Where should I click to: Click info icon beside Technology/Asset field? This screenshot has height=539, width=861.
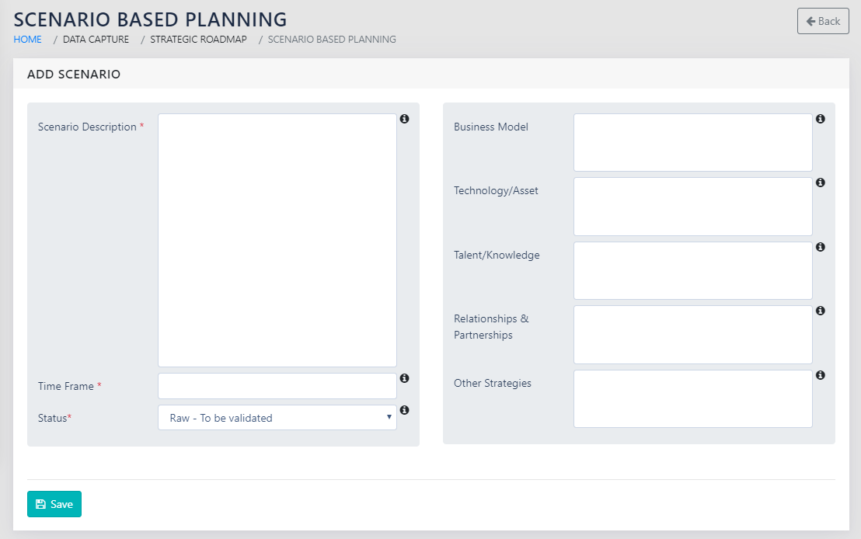pos(821,183)
